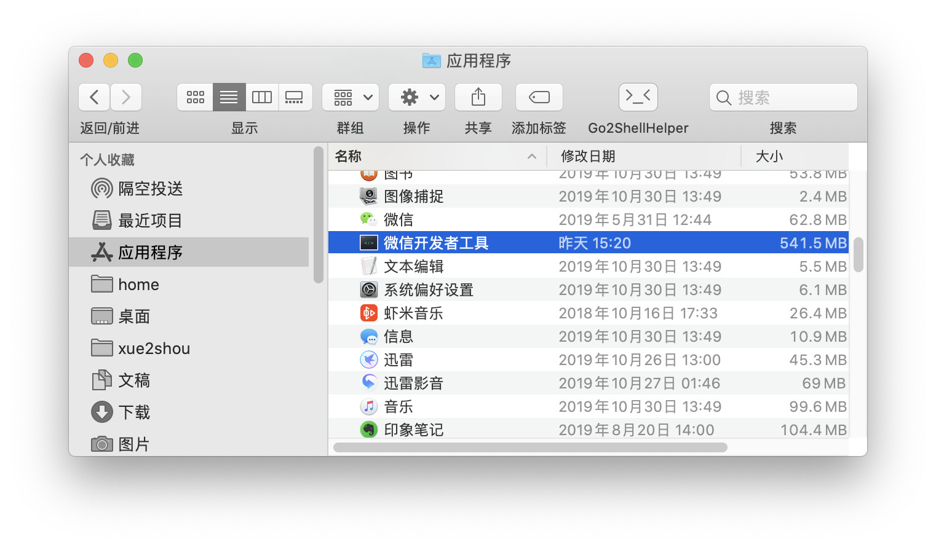
Task: Launch Go2ShellHelper terminal icon
Action: [638, 97]
